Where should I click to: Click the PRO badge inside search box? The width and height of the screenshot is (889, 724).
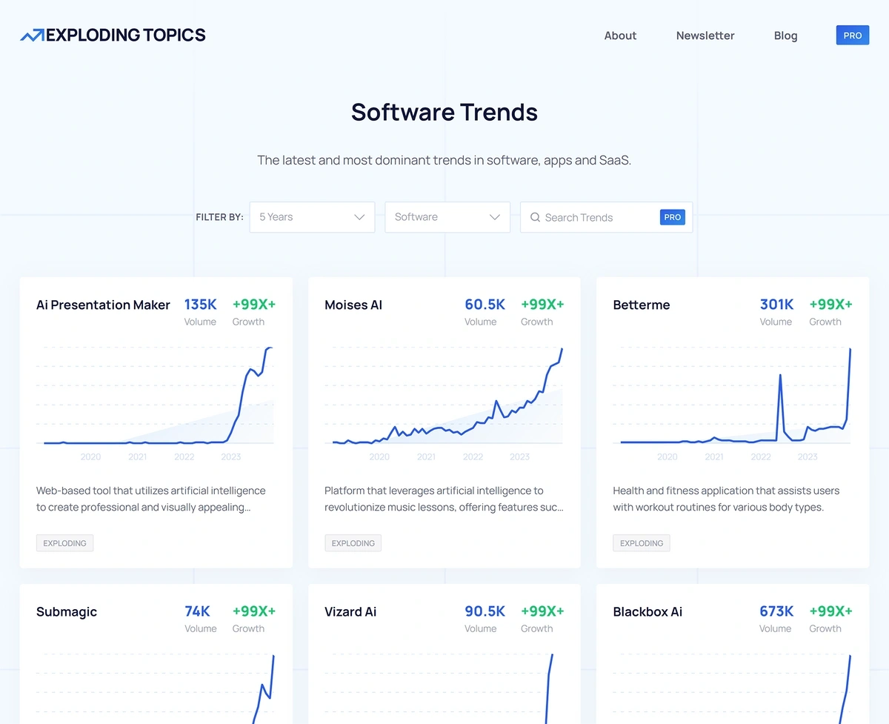(x=672, y=217)
